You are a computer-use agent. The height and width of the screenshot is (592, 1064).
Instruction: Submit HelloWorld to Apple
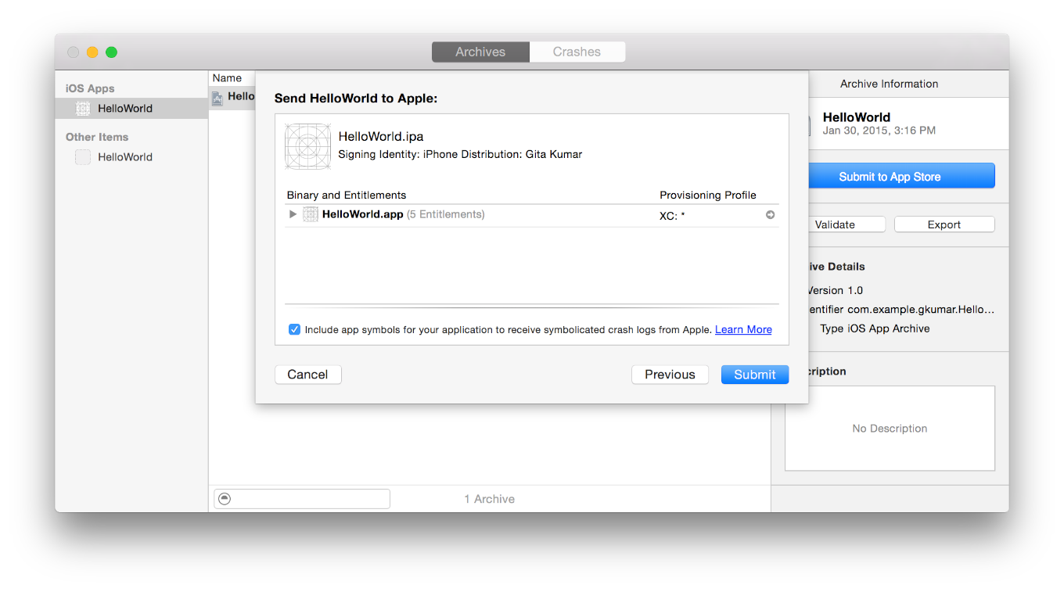coord(754,375)
